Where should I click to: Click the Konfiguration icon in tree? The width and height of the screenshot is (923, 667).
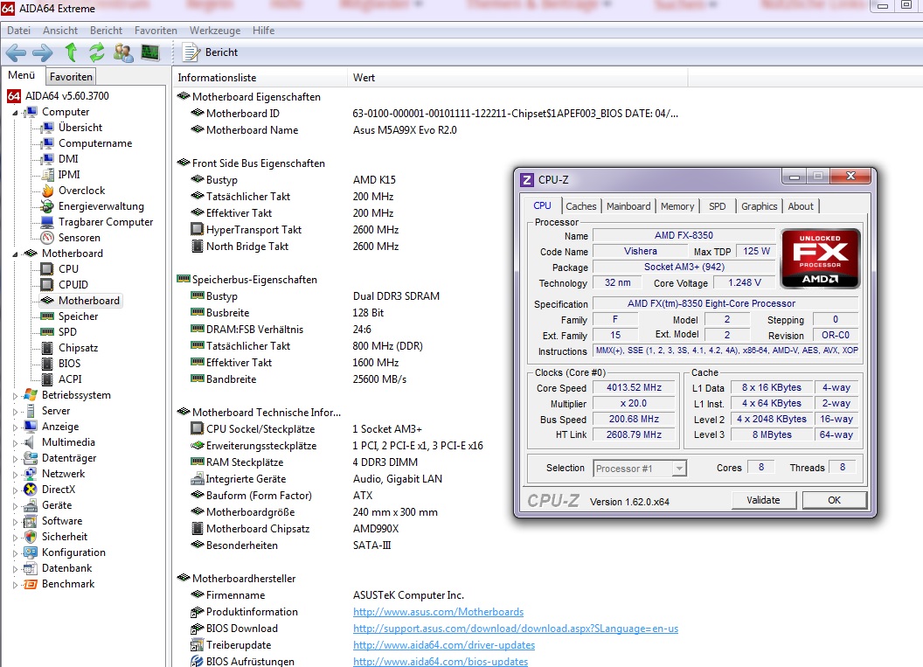pyautogui.click(x=30, y=552)
